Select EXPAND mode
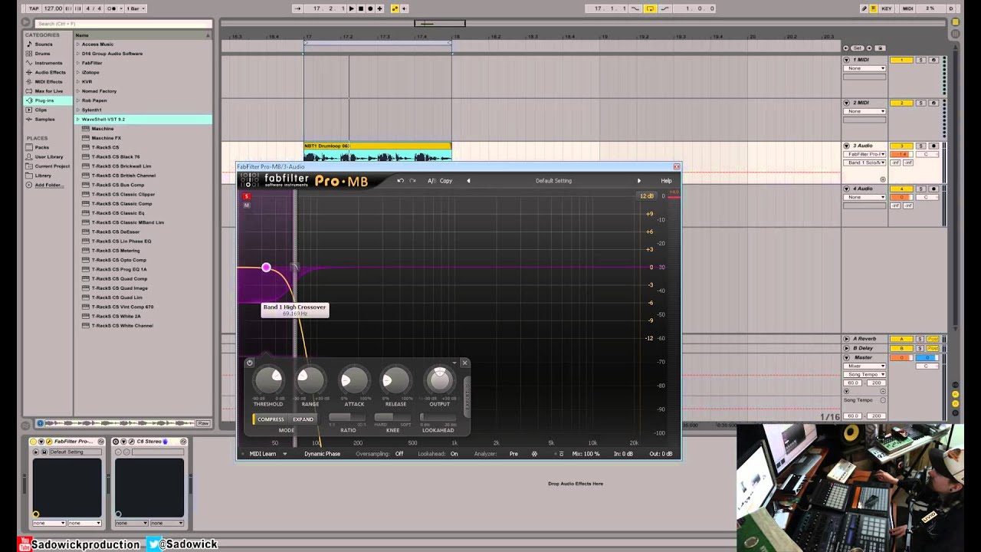 click(x=303, y=419)
